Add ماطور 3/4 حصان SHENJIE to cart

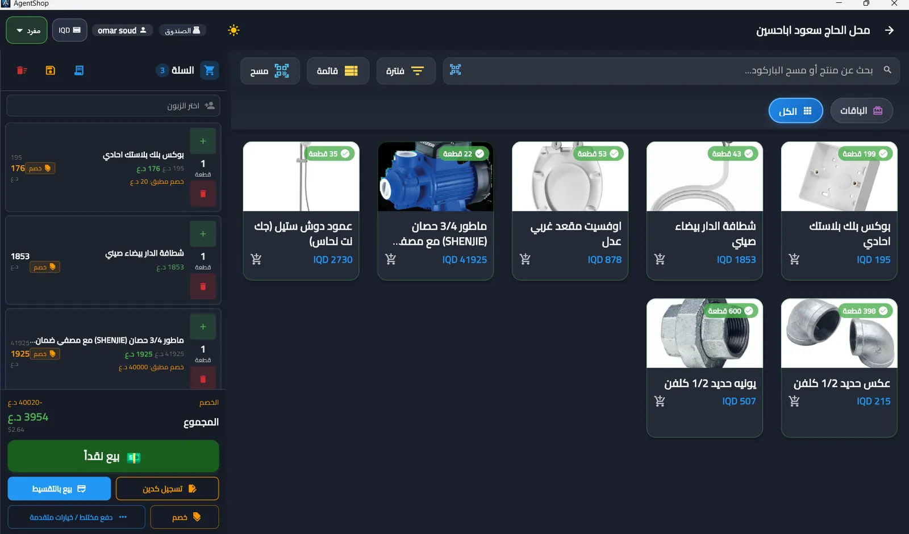390,260
